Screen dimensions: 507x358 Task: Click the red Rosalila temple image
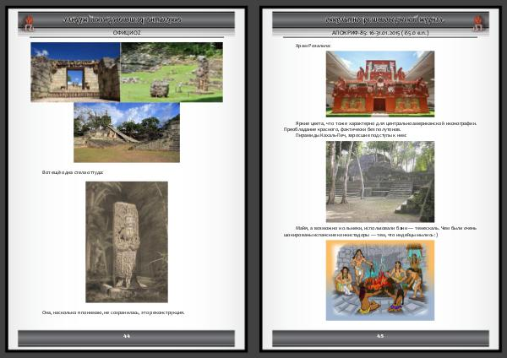(379, 83)
